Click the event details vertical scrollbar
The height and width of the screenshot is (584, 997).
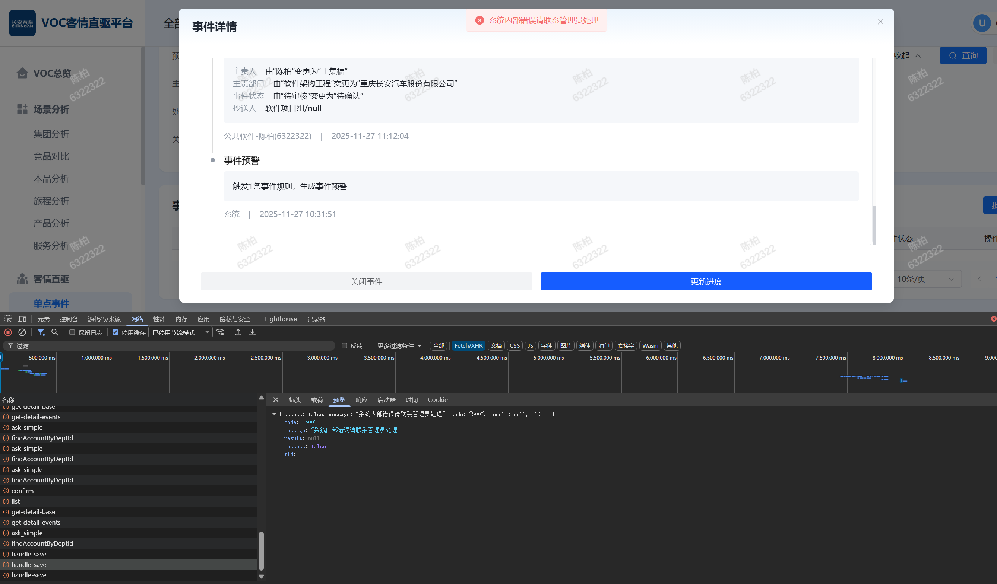click(874, 225)
